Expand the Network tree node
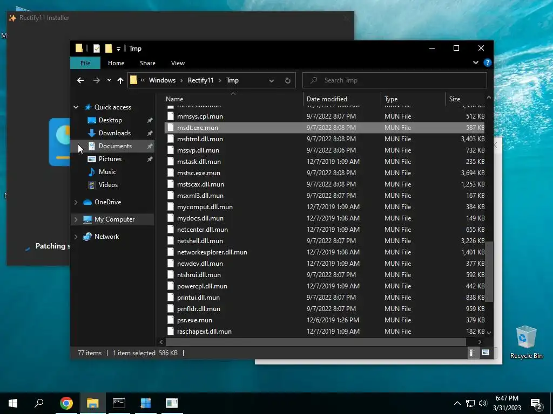 [x=76, y=237]
